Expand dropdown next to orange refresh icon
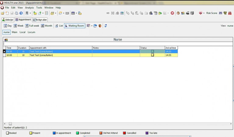This screenshot has width=234, height=137. click(64, 13)
